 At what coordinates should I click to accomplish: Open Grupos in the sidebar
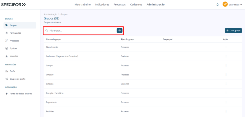click(20, 25)
